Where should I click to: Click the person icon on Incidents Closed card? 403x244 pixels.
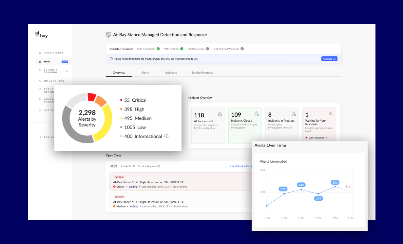click(x=257, y=114)
